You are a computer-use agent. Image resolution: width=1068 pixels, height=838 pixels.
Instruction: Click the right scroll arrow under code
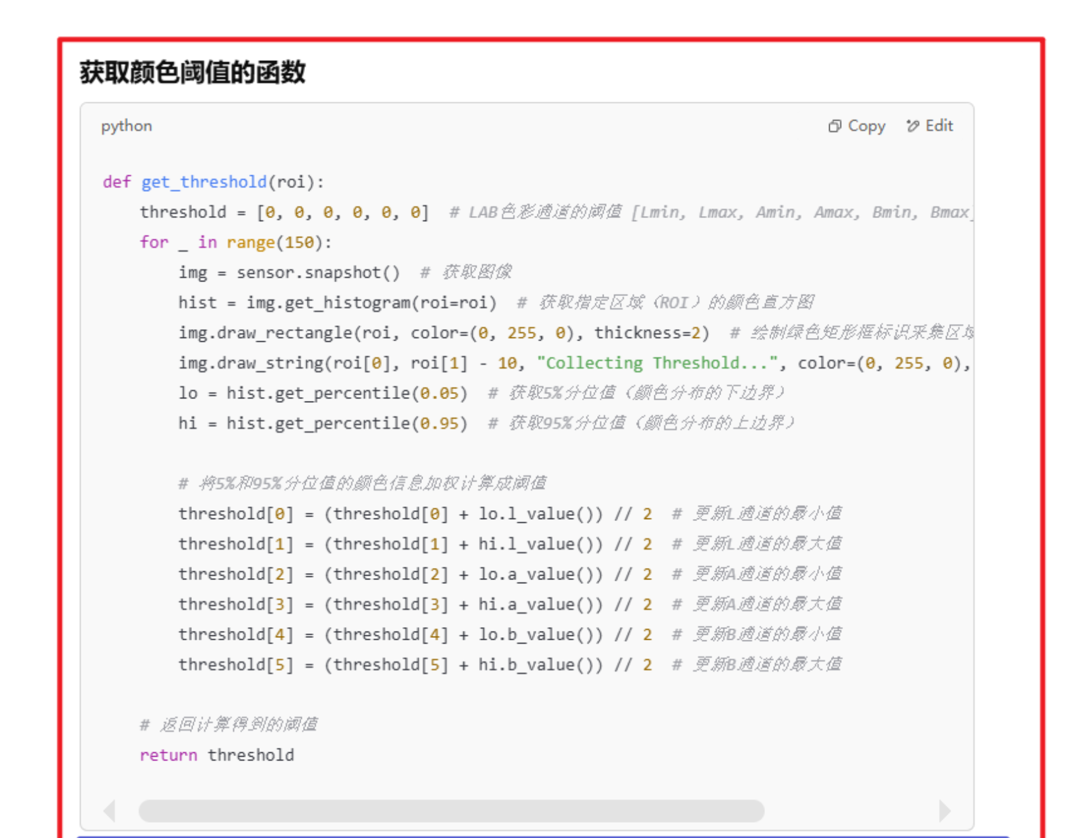(x=945, y=811)
